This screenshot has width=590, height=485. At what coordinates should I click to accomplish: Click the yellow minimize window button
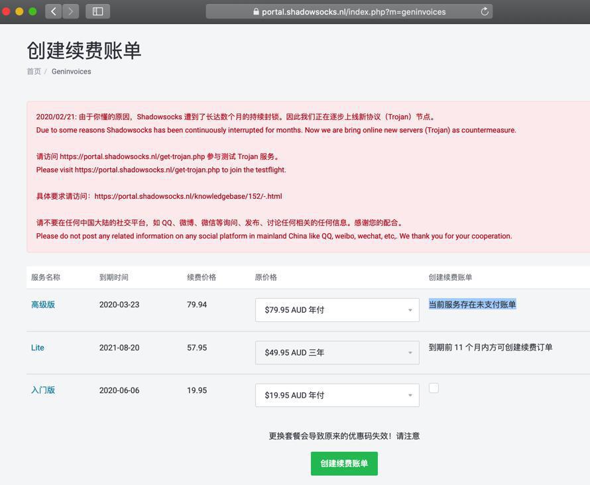pyautogui.click(x=19, y=11)
